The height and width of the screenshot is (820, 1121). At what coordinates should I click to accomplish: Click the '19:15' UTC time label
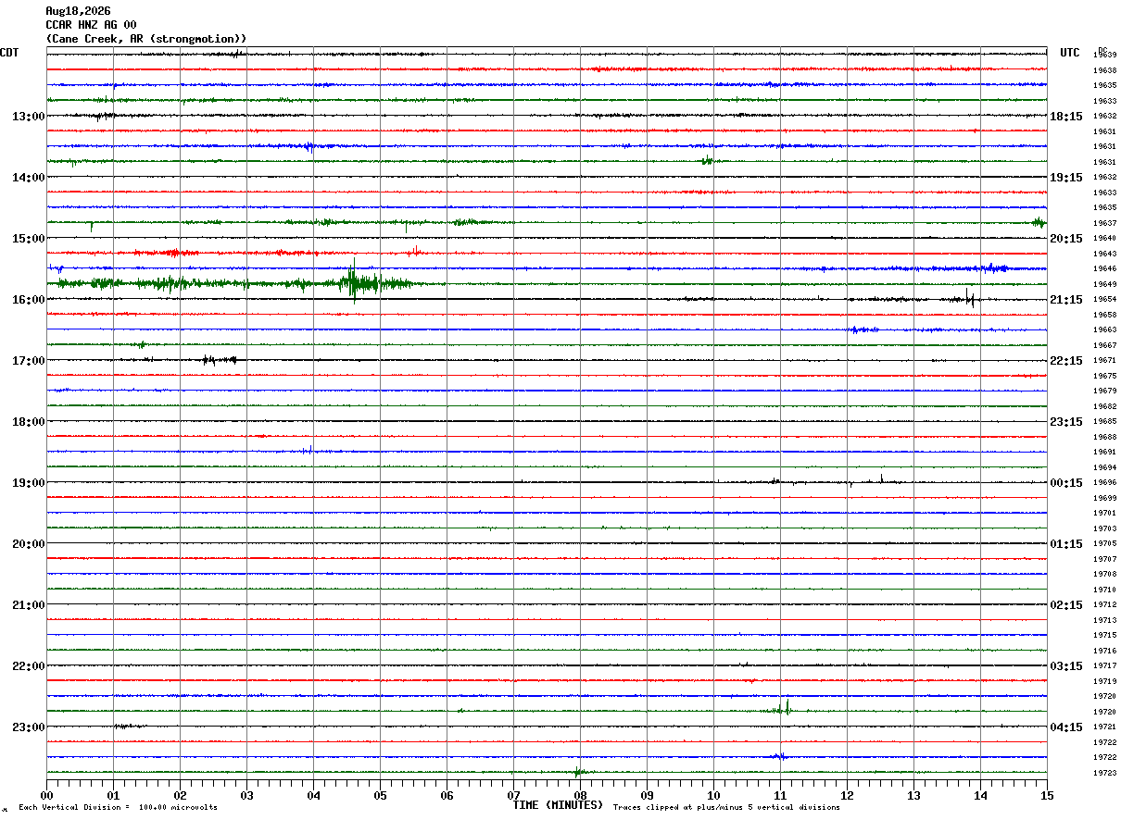1065,177
